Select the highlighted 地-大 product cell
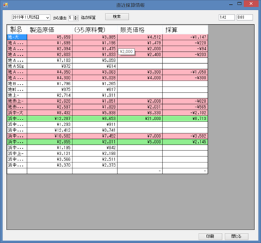Viewport: 261px width, 243px height. [17, 37]
